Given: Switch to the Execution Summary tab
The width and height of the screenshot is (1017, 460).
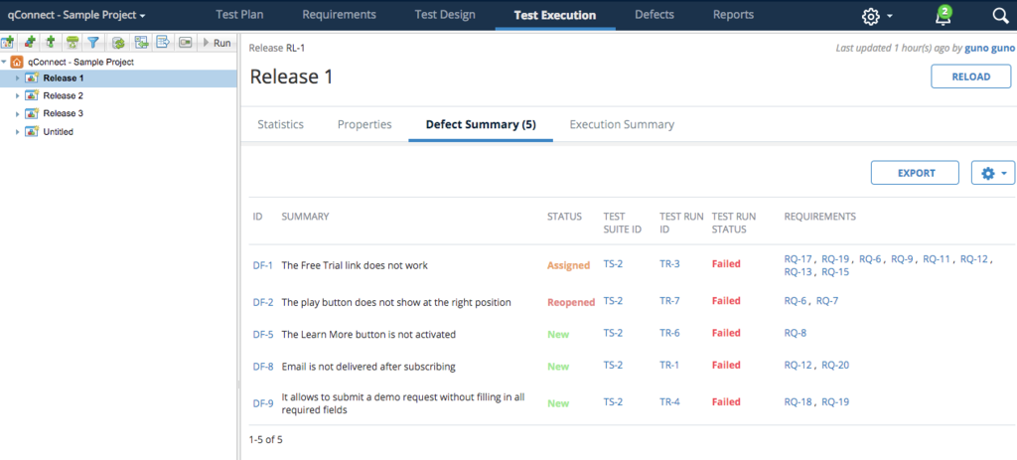Looking at the screenshot, I should click(622, 124).
